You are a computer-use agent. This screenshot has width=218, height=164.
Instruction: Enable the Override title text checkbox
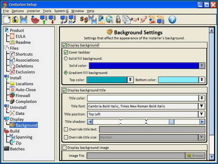(x=66, y=129)
